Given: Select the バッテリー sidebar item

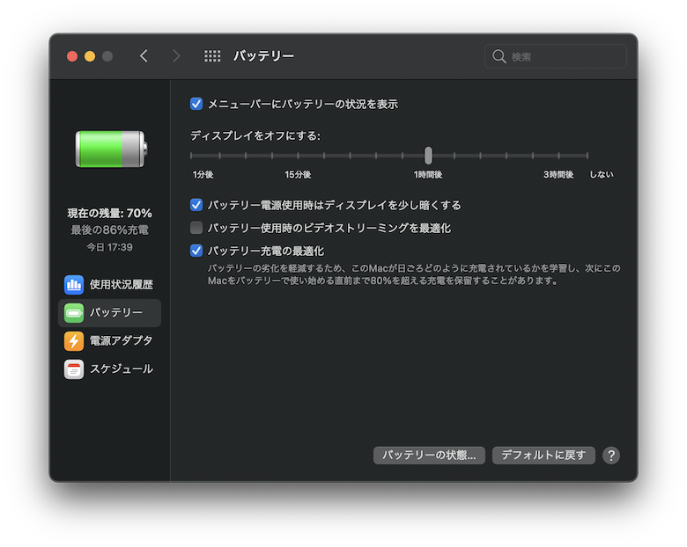Looking at the screenshot, I should [x=109, y=313].
